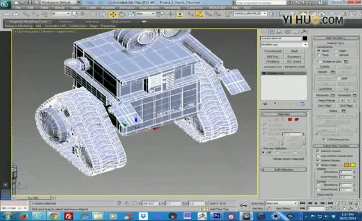Open the Help menu
Viewport: 362px width, 221px height.
tap(235, 8)
